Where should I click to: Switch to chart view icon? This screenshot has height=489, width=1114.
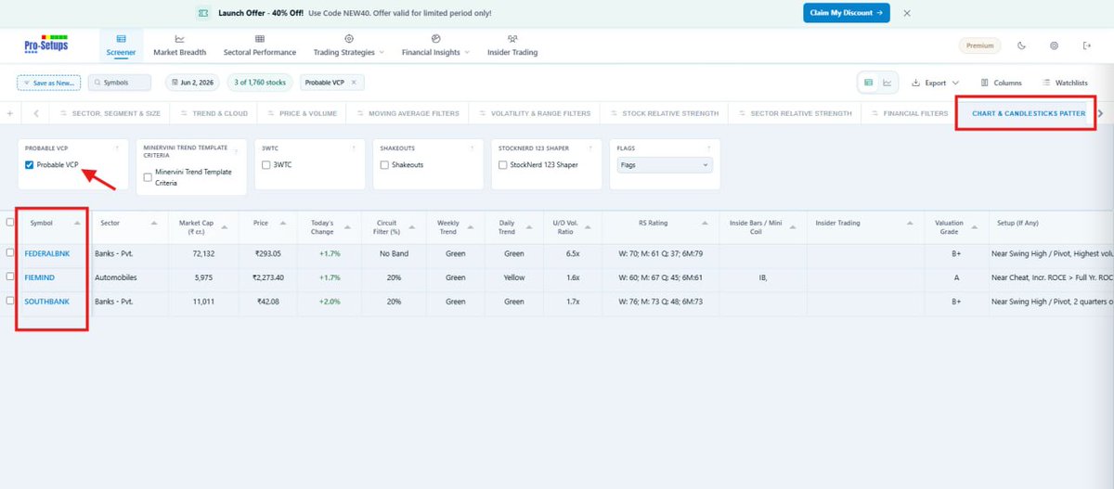(887, 83)
